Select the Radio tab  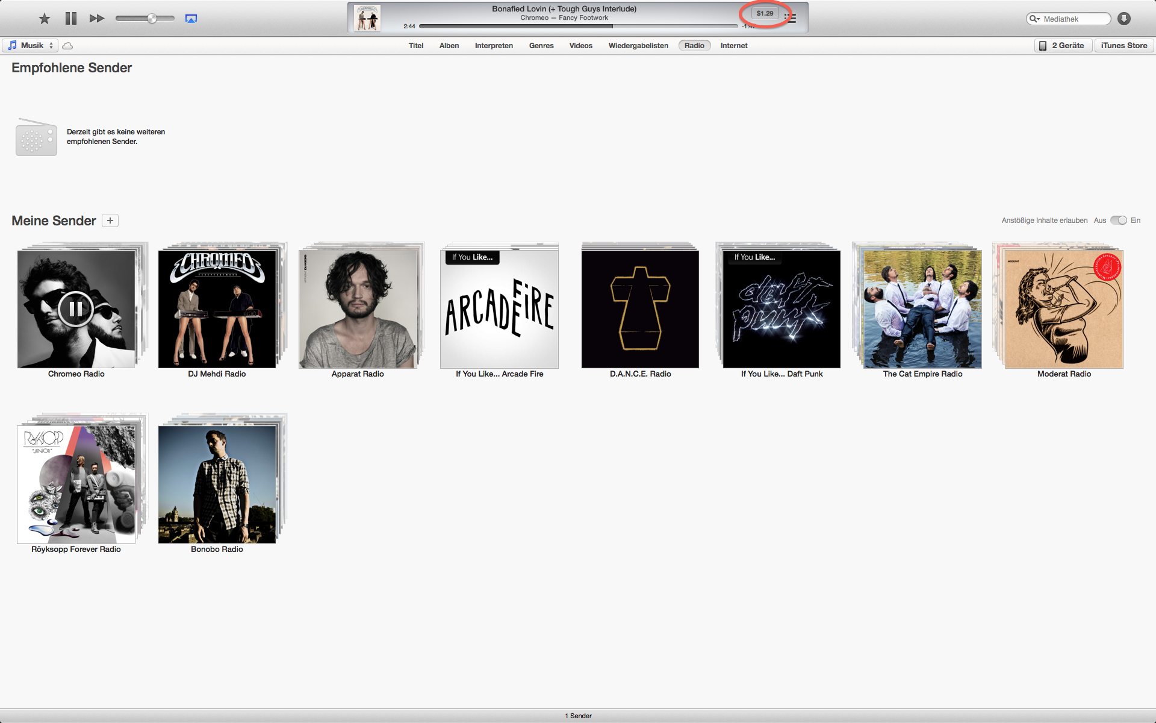[694, 46]
